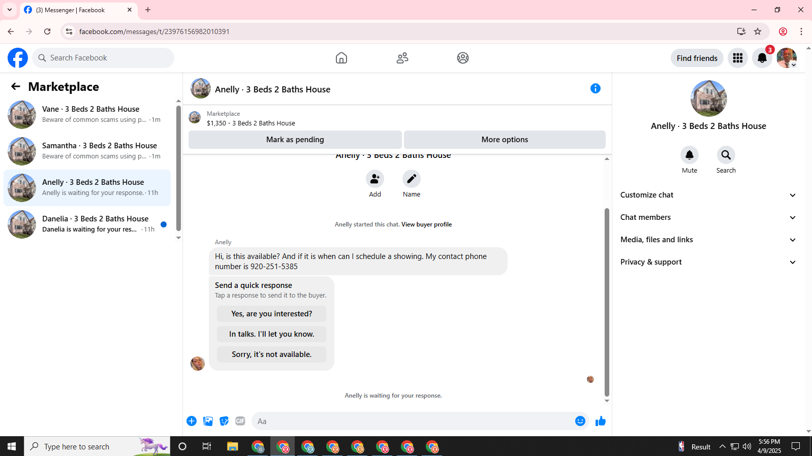Open the Windows notification center
This screenshot has width=812, height=456.
coord(796,446)
